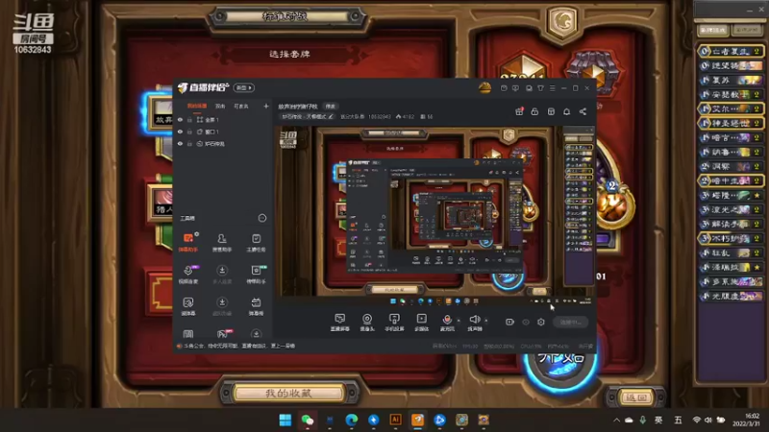Click the 狂乱 card in deck list

pyautogui.click(x=731, y=252)
